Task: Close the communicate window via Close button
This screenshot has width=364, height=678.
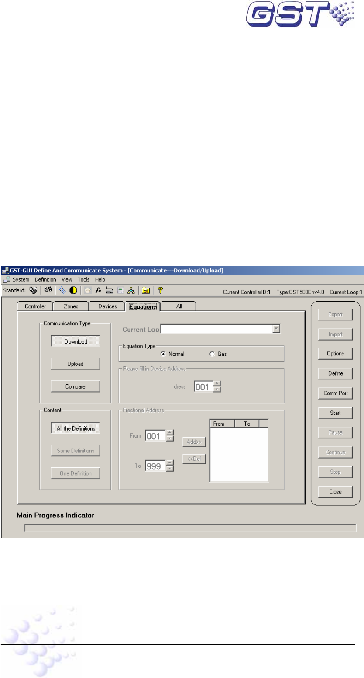Action: tap(335, 492)
